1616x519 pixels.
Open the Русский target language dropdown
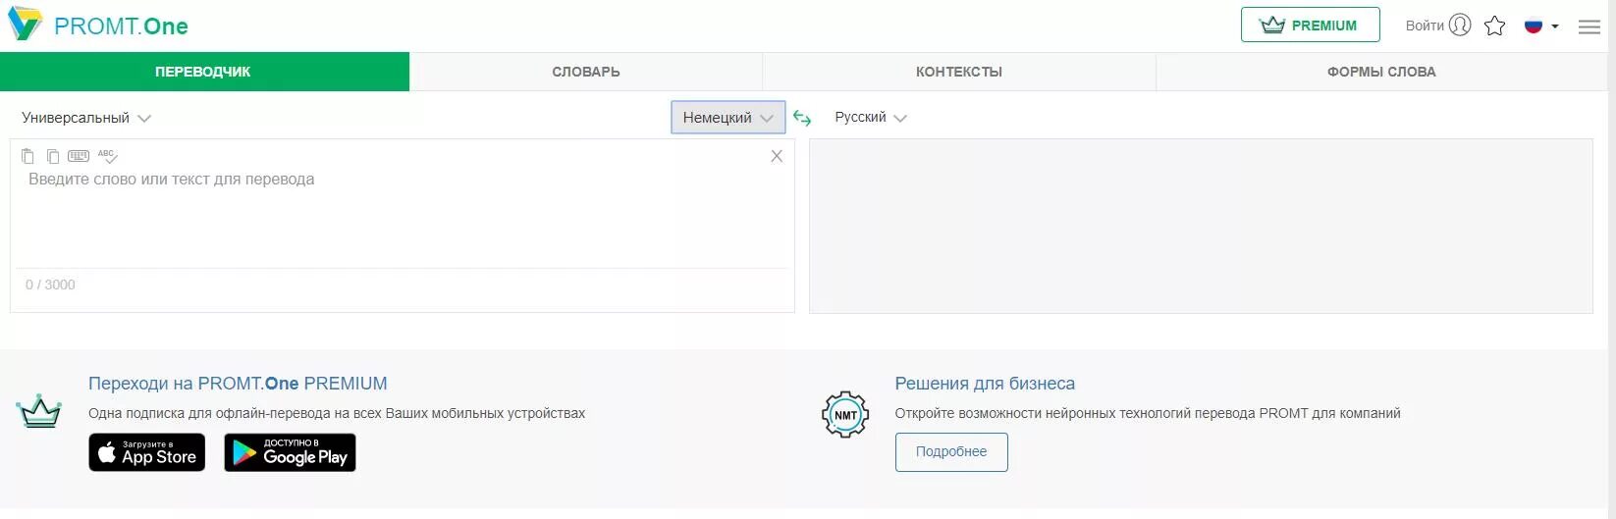tap(870, 118)
